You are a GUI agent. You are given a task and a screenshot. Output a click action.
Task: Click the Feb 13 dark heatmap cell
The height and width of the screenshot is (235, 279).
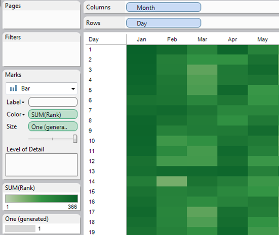pyautogui.click(x=172, y=171)
